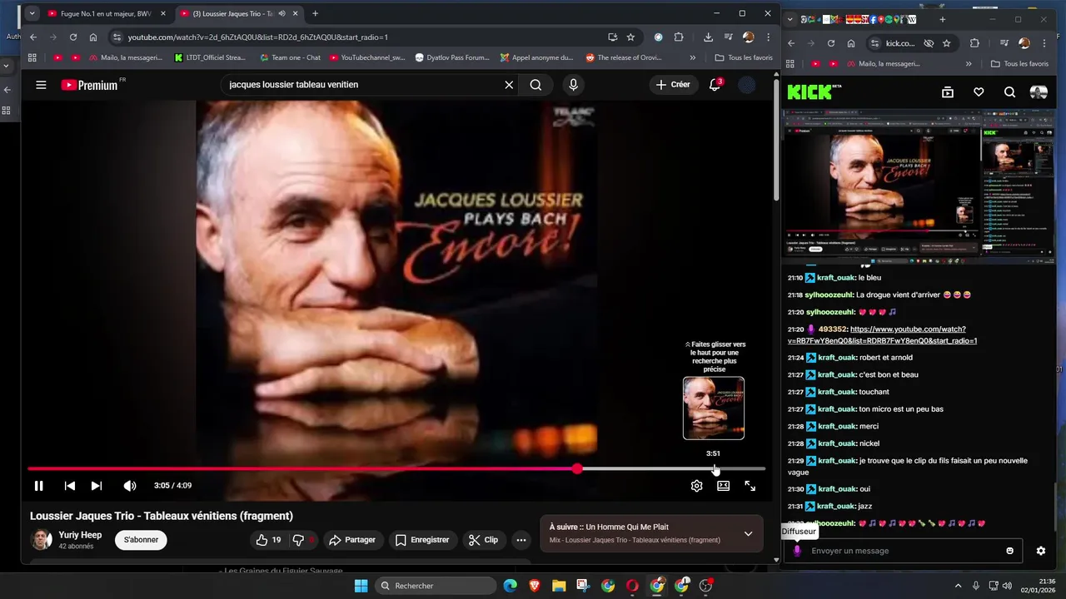Open the YouTube link posted in Kick chat
1066x599 pixels.
click(x=882, y=335)
